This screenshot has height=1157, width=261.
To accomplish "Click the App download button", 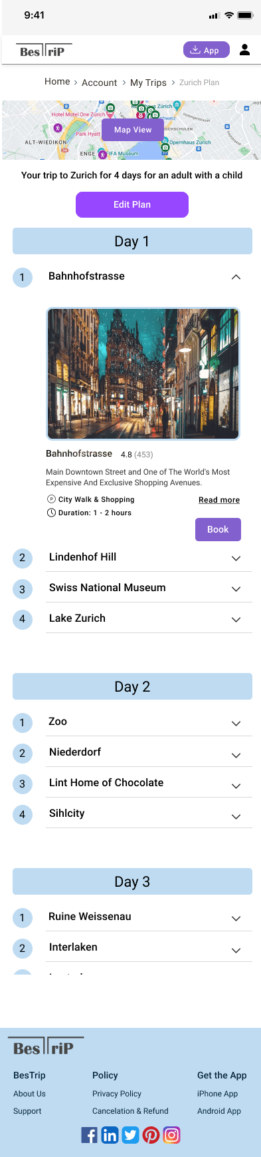I will [207, 50].
